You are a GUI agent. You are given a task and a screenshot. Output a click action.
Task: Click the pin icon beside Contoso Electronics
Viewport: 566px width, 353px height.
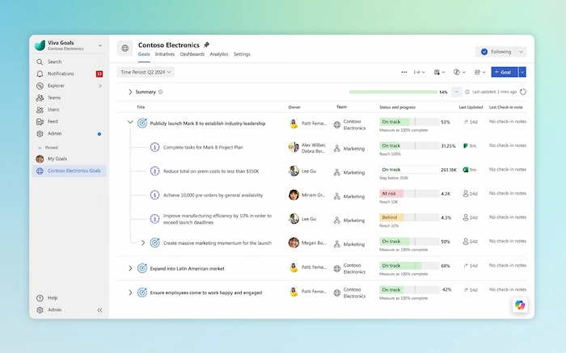(x=206, y=44)
